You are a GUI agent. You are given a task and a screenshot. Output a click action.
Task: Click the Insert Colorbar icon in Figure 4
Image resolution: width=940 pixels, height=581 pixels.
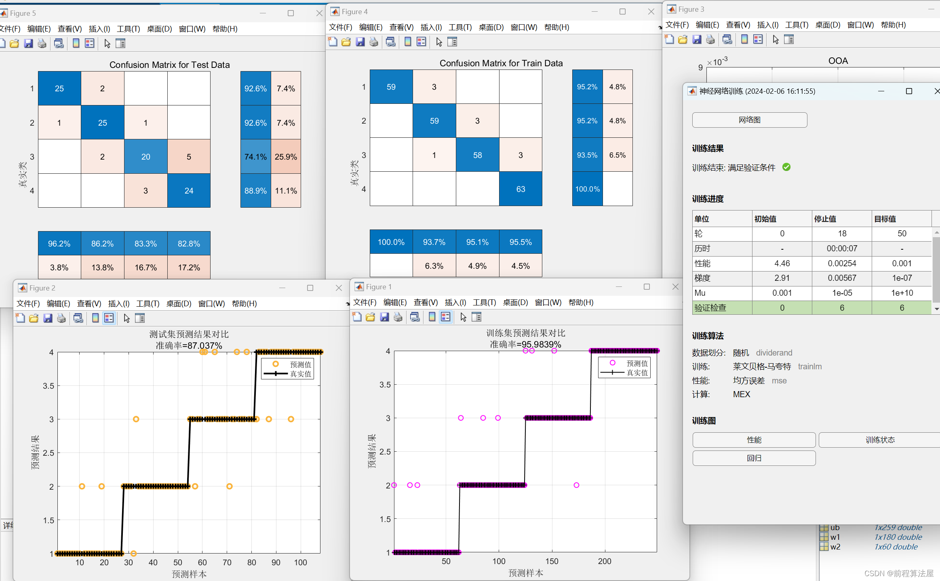click(408, 42)
